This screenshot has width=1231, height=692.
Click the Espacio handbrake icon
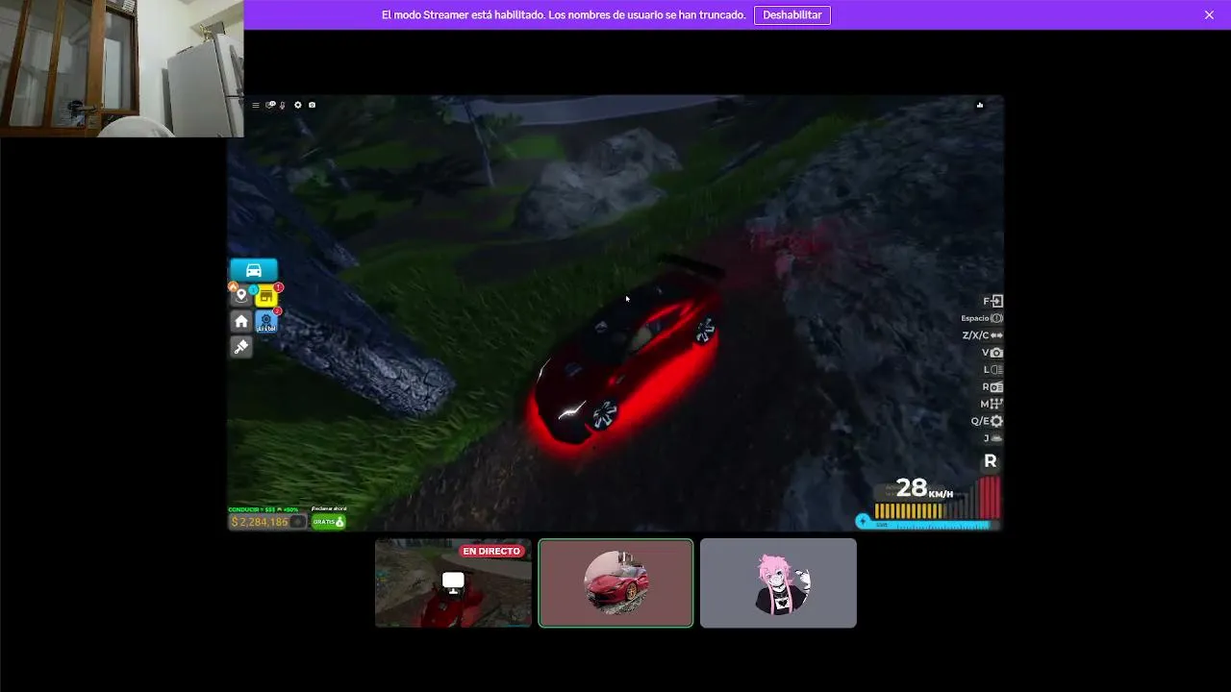pyautogui.click(x=996, y=318)
